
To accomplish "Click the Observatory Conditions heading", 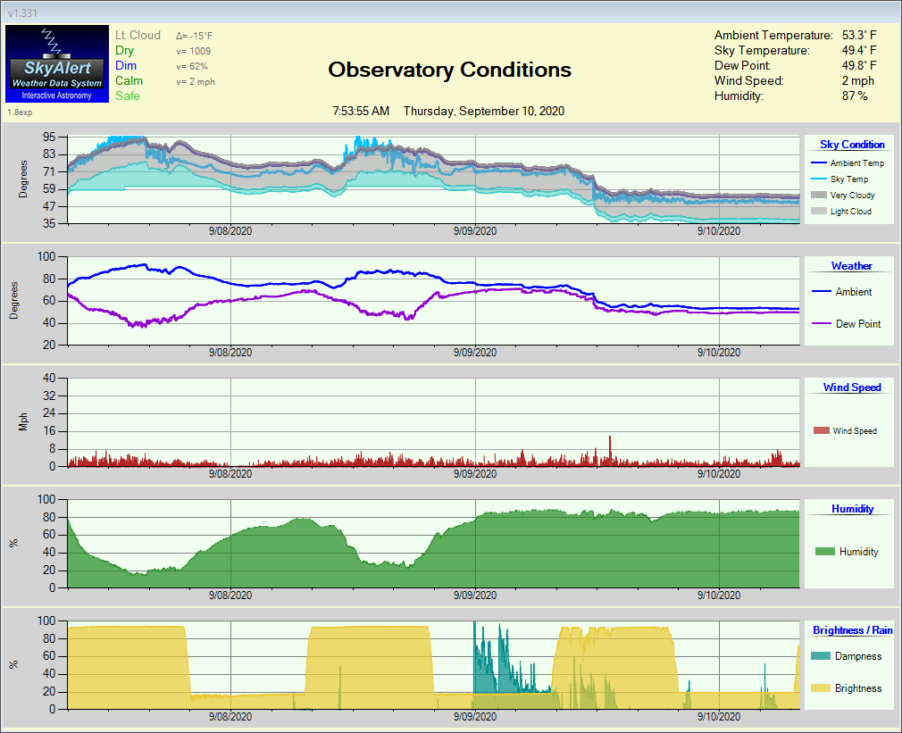I will coord(449,70).
